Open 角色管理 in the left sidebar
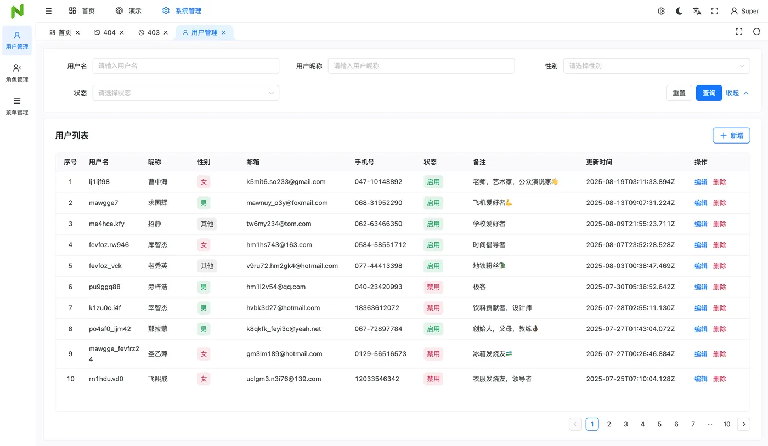Viewport: 768px width, 446px height. point(17,73)
